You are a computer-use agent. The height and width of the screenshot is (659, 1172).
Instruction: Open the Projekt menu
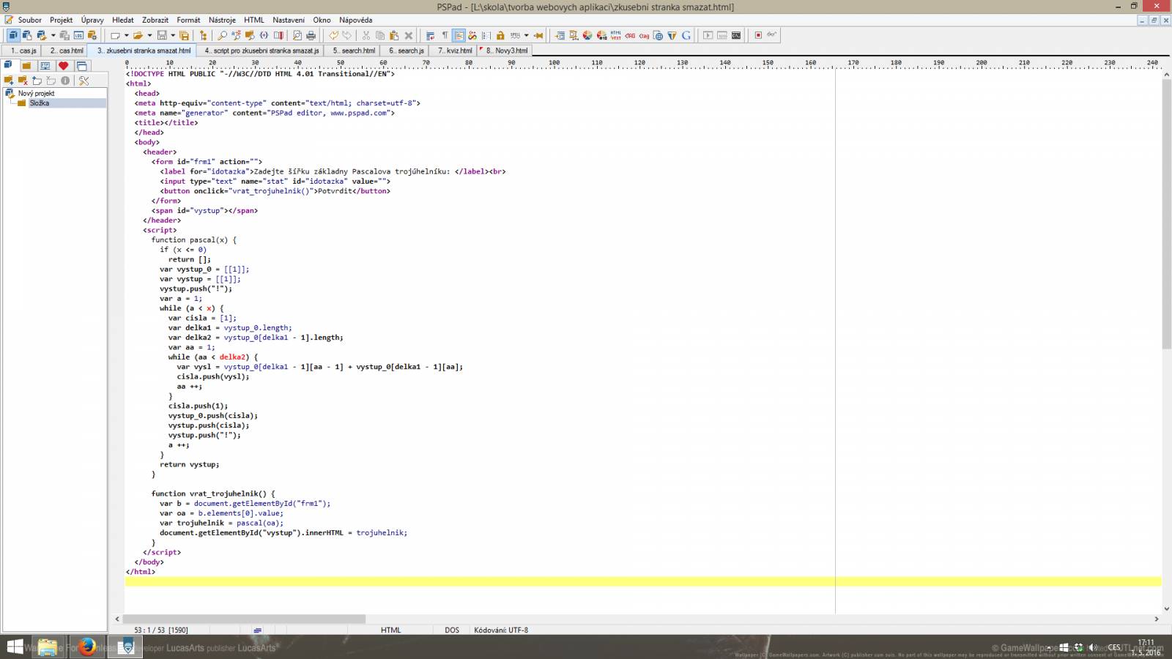point(62,20)
